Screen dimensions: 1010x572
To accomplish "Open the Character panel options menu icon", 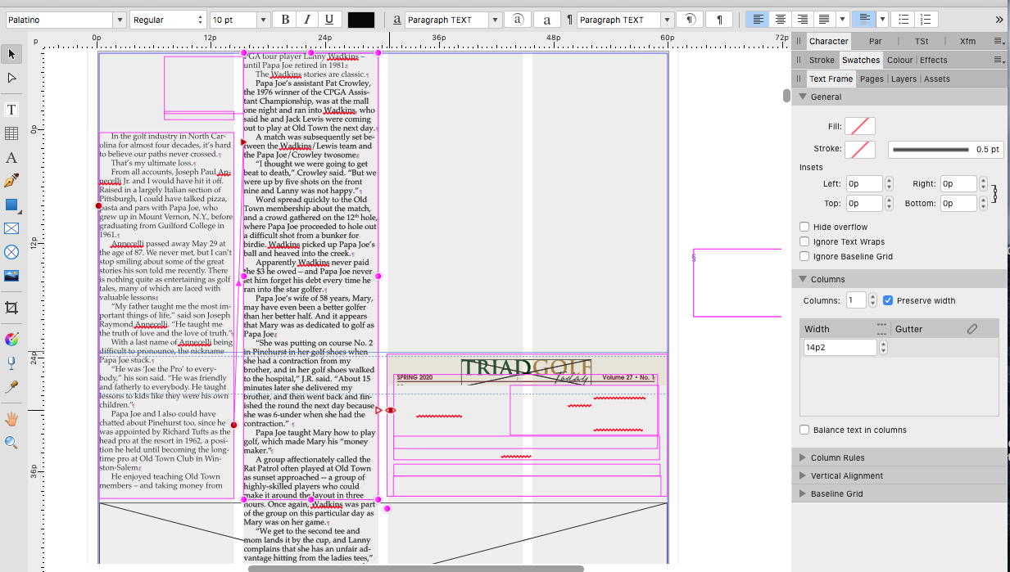I will [999, 41].
